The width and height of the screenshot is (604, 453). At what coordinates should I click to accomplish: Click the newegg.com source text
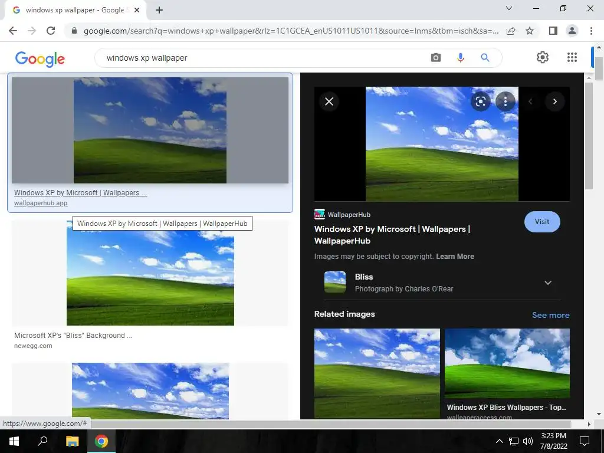coord(33,346)
